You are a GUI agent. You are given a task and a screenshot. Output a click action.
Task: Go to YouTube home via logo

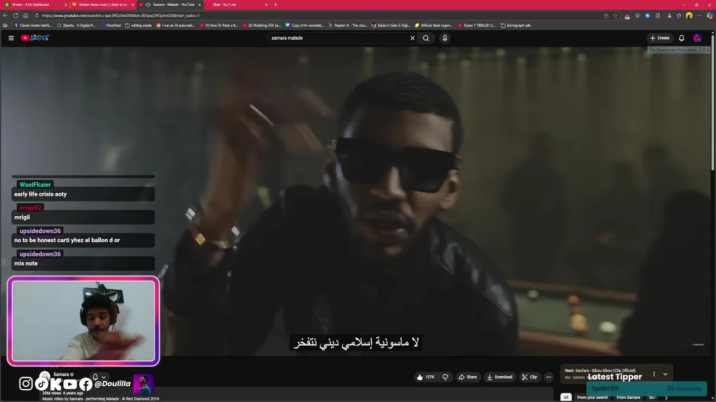pyautogui.click(x=35, y=38)
